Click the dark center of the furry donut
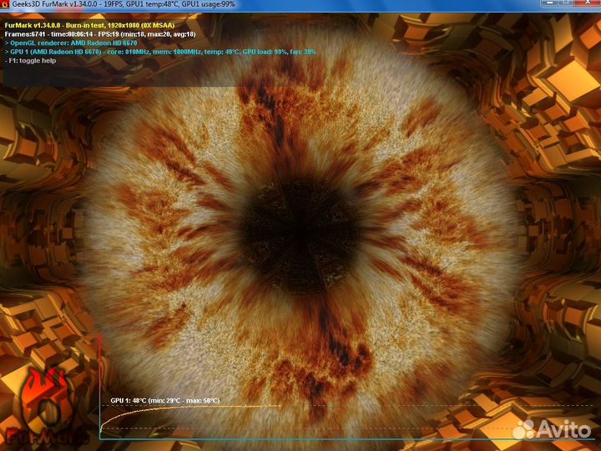Screen dimensions: 601x451 coord(300,235)
